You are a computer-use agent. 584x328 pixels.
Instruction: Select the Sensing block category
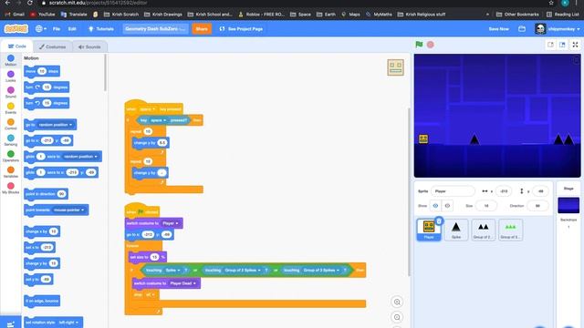pos(11,140)
